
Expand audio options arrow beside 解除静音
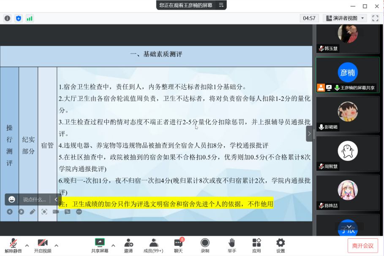point(27,245)
